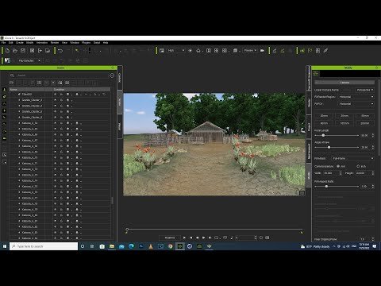Click the camera record icon beside Preview
The image size is (381, 286).
point(263,50)
